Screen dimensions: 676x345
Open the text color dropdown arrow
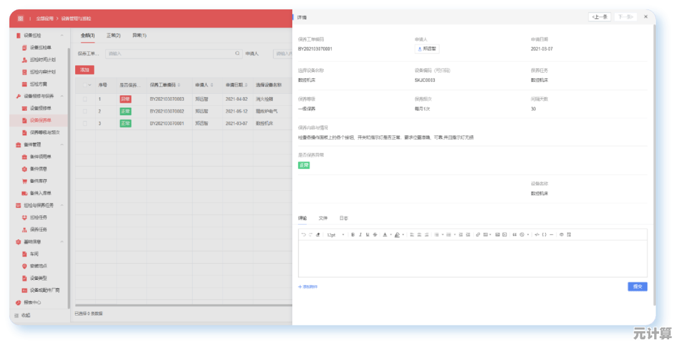[391, 235]
